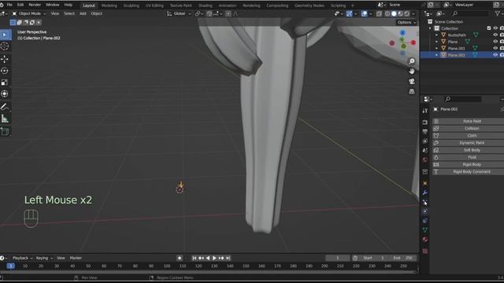Open the Output properties tab

coord(425,131)
